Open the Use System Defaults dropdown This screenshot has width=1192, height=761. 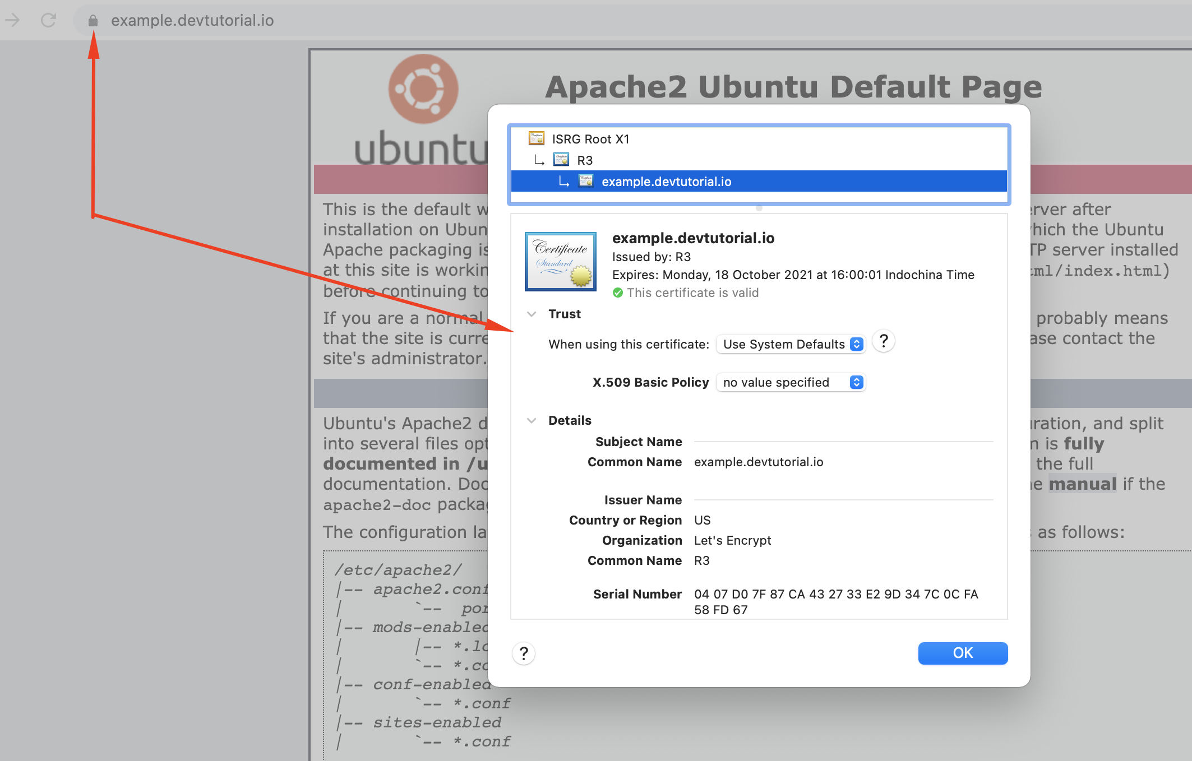point(791,344)
